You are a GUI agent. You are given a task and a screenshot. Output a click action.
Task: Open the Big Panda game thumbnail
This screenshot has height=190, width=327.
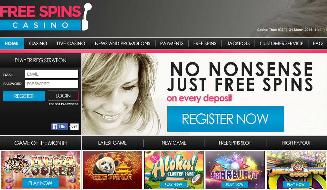pos(113,170)
